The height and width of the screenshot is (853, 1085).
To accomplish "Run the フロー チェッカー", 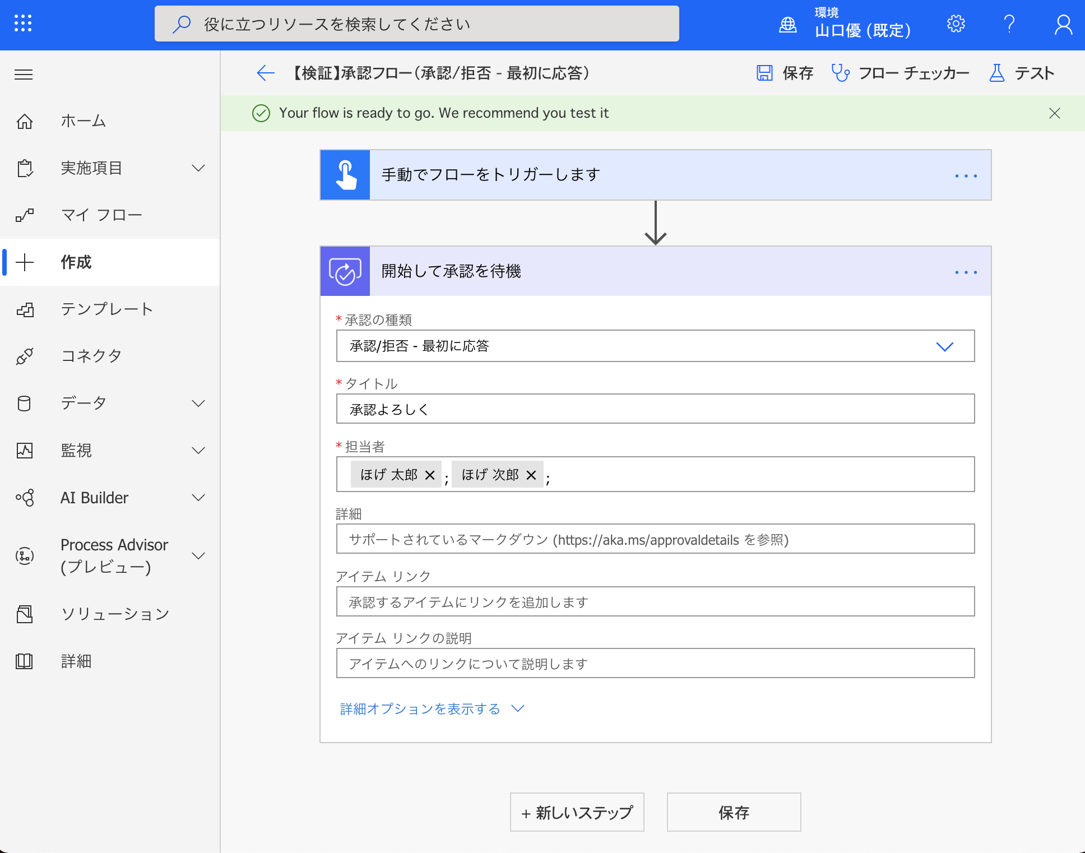I will pyautogui.click(x=901, y=72).
